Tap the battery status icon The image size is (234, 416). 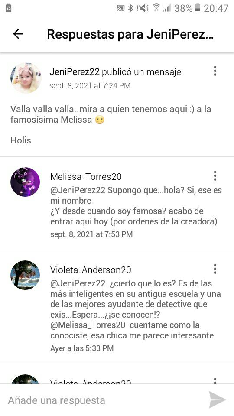coord(198,8)
